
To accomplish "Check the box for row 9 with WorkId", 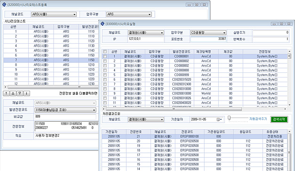I will [105, 93].
